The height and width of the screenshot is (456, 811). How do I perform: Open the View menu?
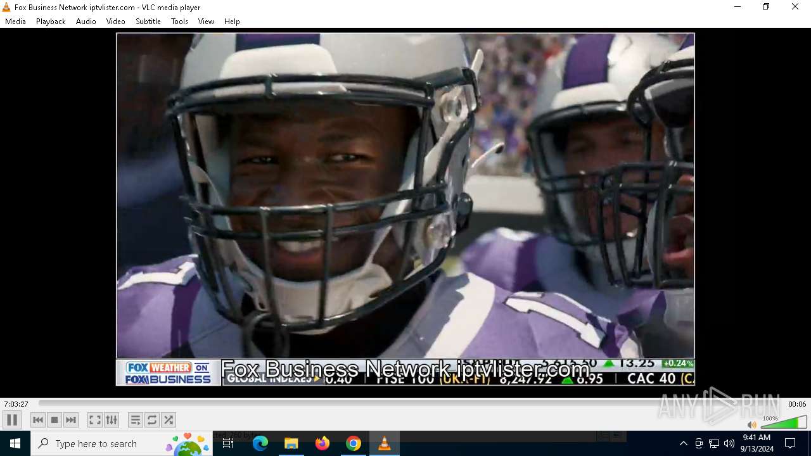[206, 22]
